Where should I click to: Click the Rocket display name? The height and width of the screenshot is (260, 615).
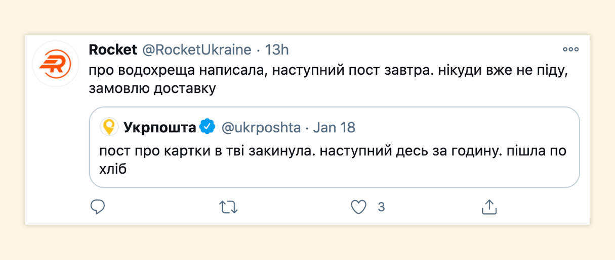[x=112, y=49]
